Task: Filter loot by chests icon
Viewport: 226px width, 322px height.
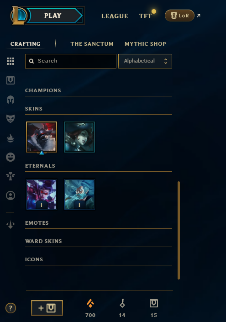Action: click(x=11, y=80)
